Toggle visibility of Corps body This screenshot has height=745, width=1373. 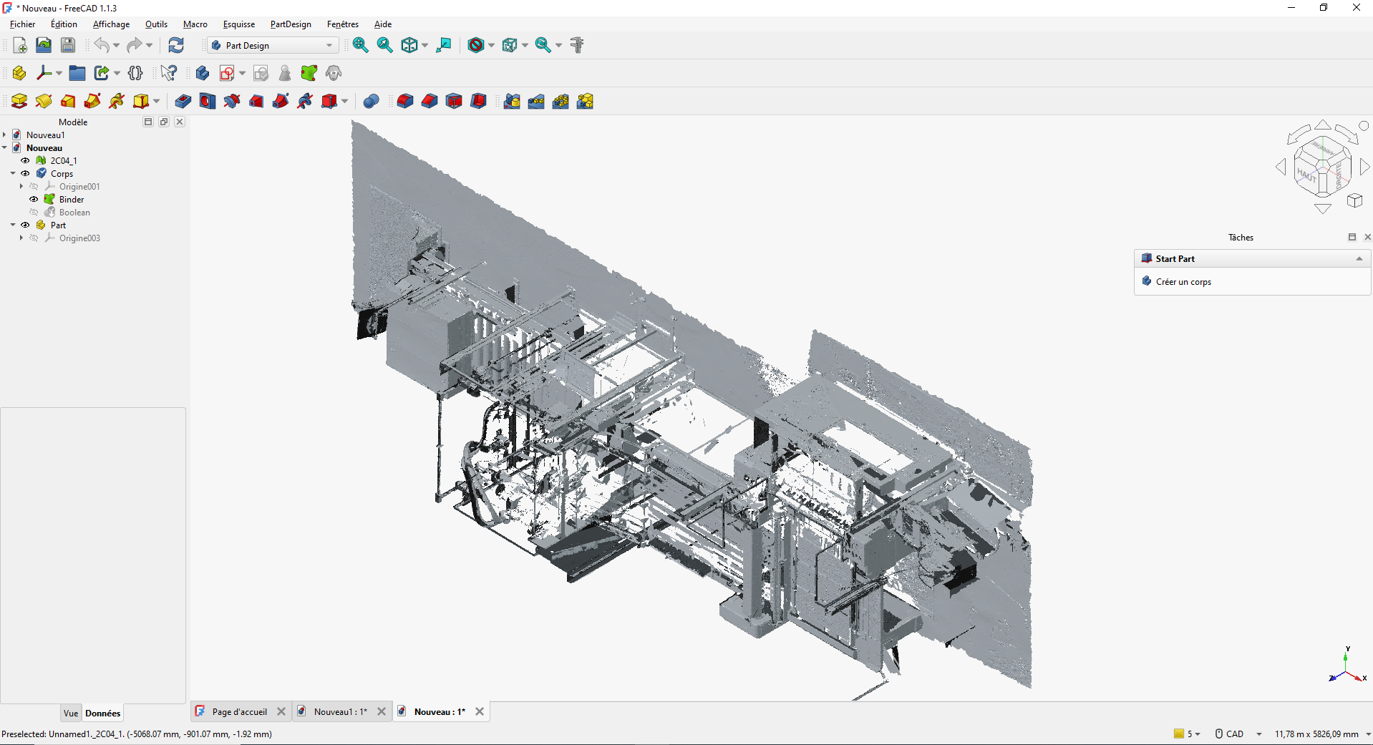pos(25,174)
